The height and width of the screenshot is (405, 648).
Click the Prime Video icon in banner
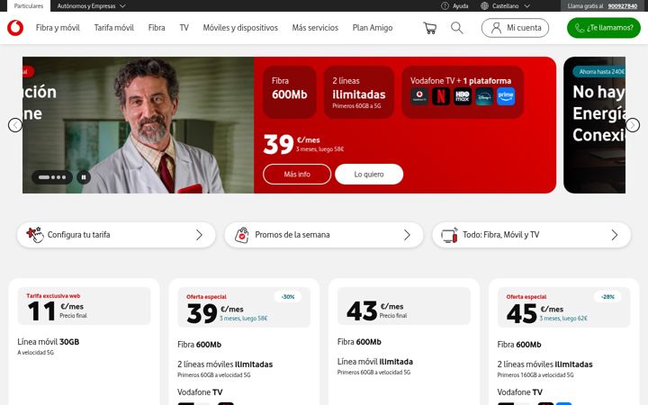506,96
